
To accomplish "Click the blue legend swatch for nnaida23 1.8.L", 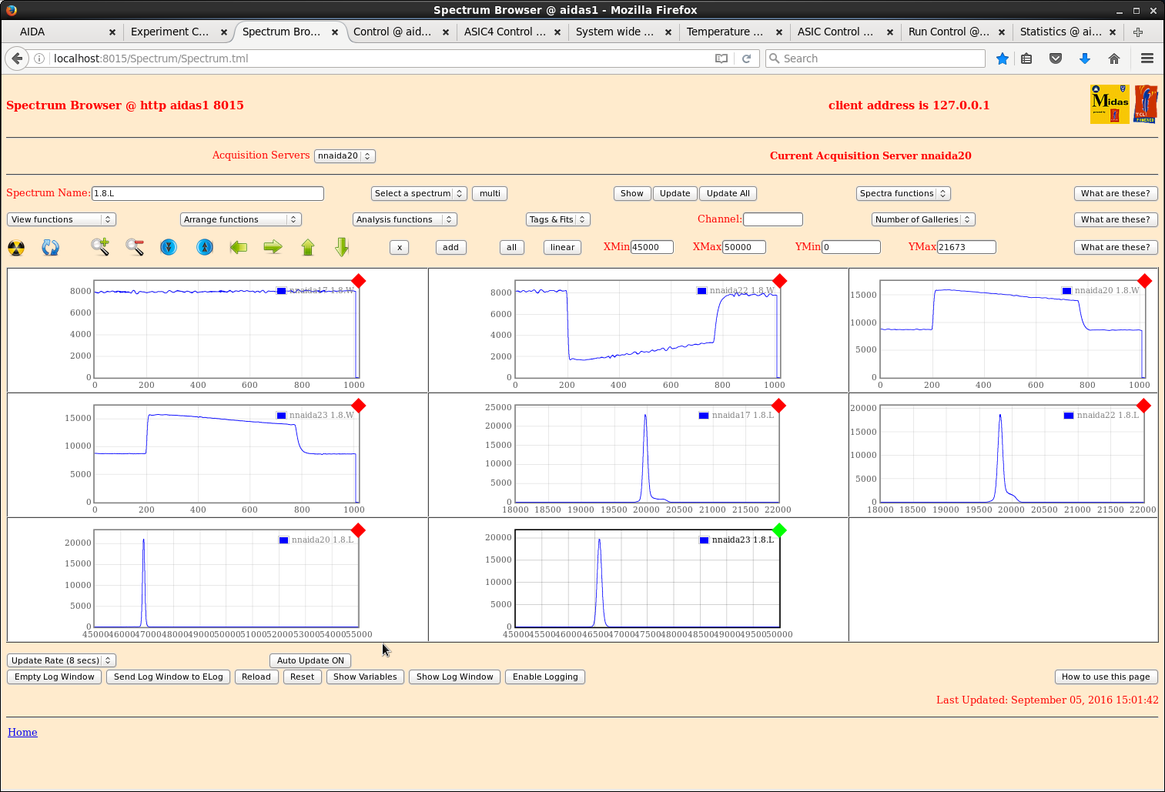I will click(x=705, y=540).
